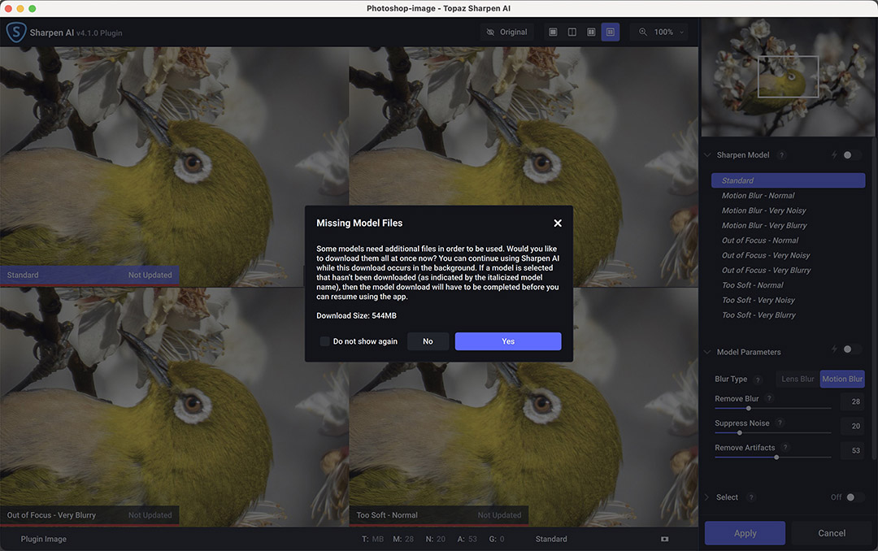
Task: Click the lightning auto icon beside Model Parameters
Action: point(834,349)
